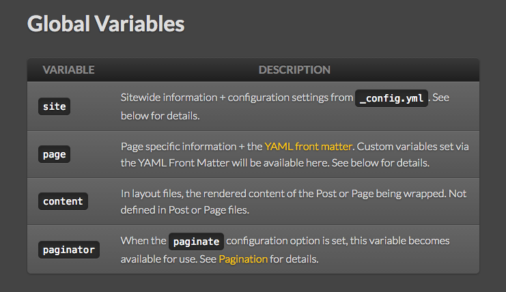
Task: Click the content row description text
Action: click(x=294, y=202)
